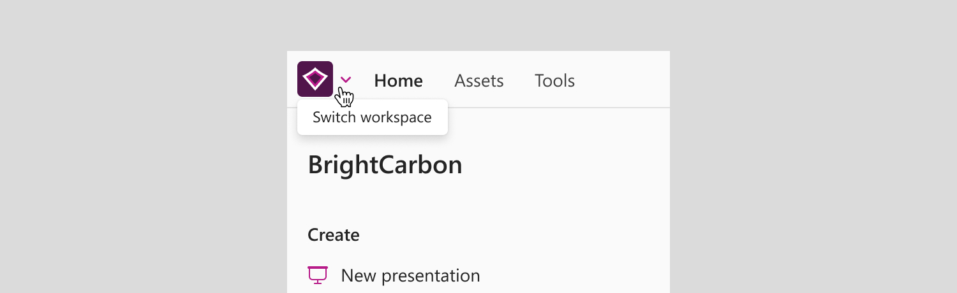Select the New presentation link text

tap(410, 276)
